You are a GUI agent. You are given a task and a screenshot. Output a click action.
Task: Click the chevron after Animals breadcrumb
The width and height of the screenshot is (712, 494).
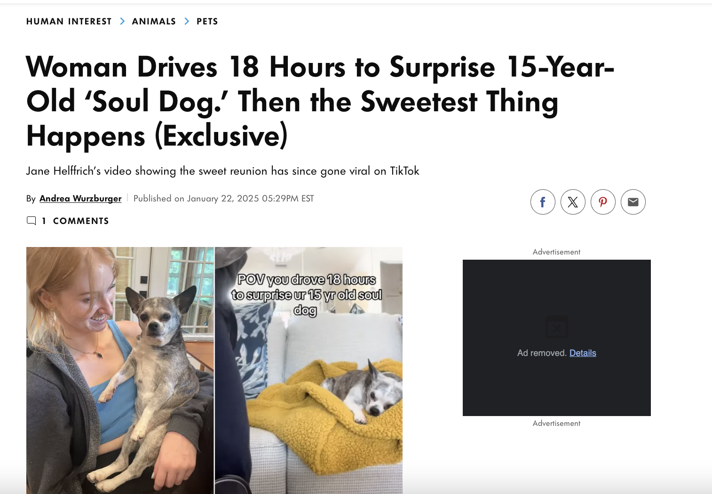187,21
